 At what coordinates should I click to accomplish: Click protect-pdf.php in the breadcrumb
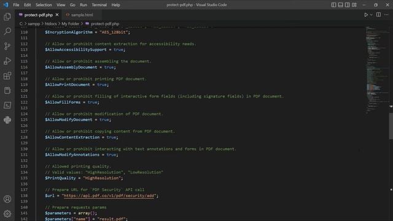click(x=105, y=24)
